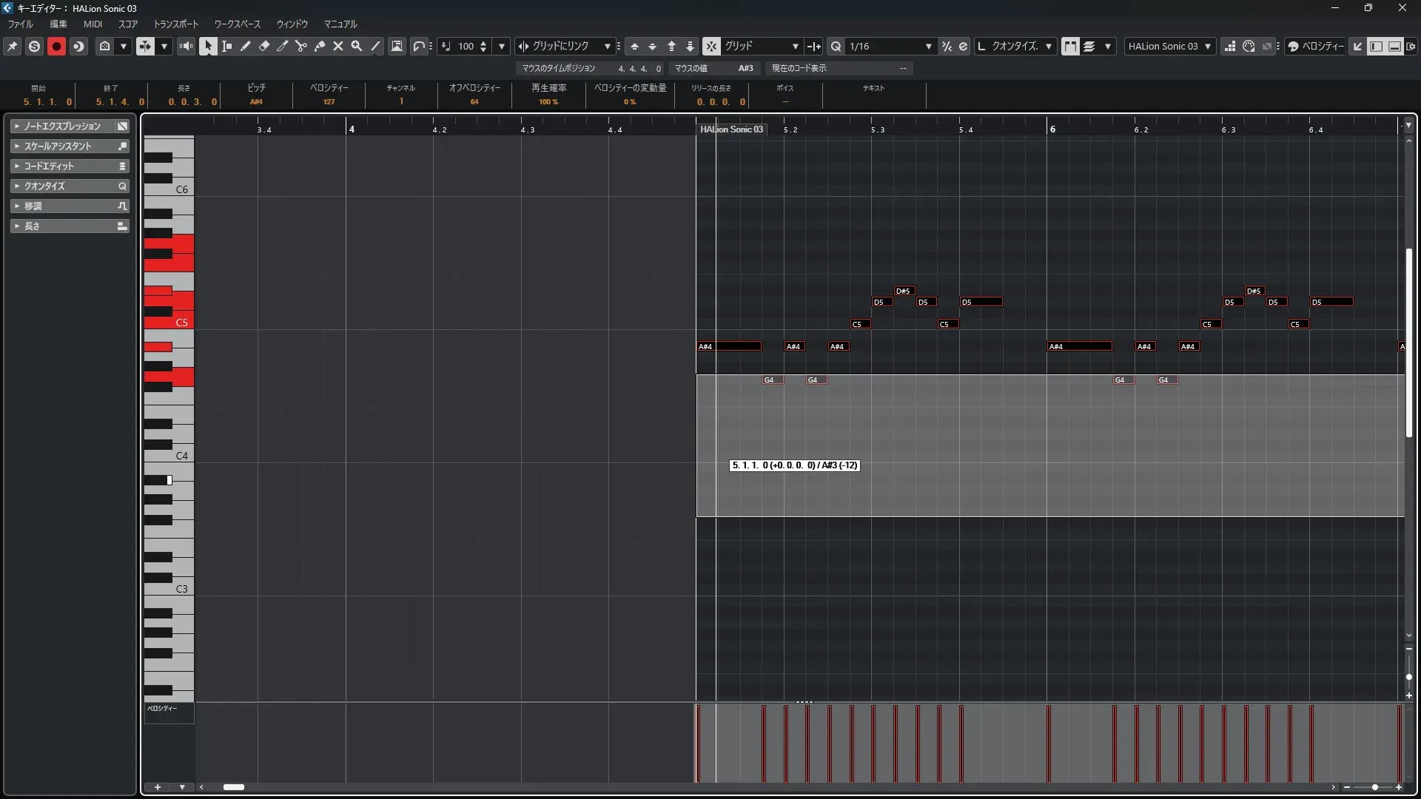The width and height of the screenshot is (1421, 799).
Task: Open the grid type dropdown
Action: pos(795,46)
